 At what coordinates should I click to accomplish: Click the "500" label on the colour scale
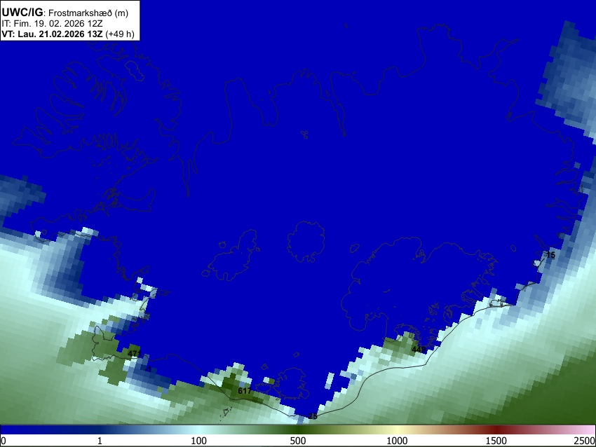coord(298,441)
